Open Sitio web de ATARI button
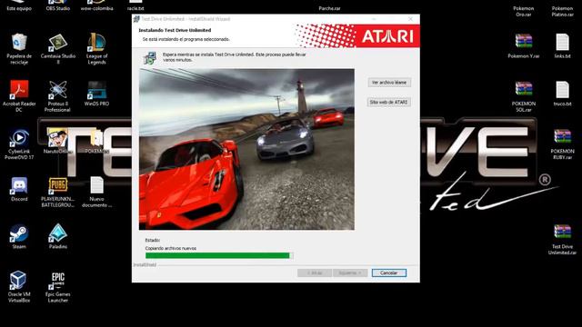This screenshot has width=582, height=327. pyautogui.click(x=388, y=102)
